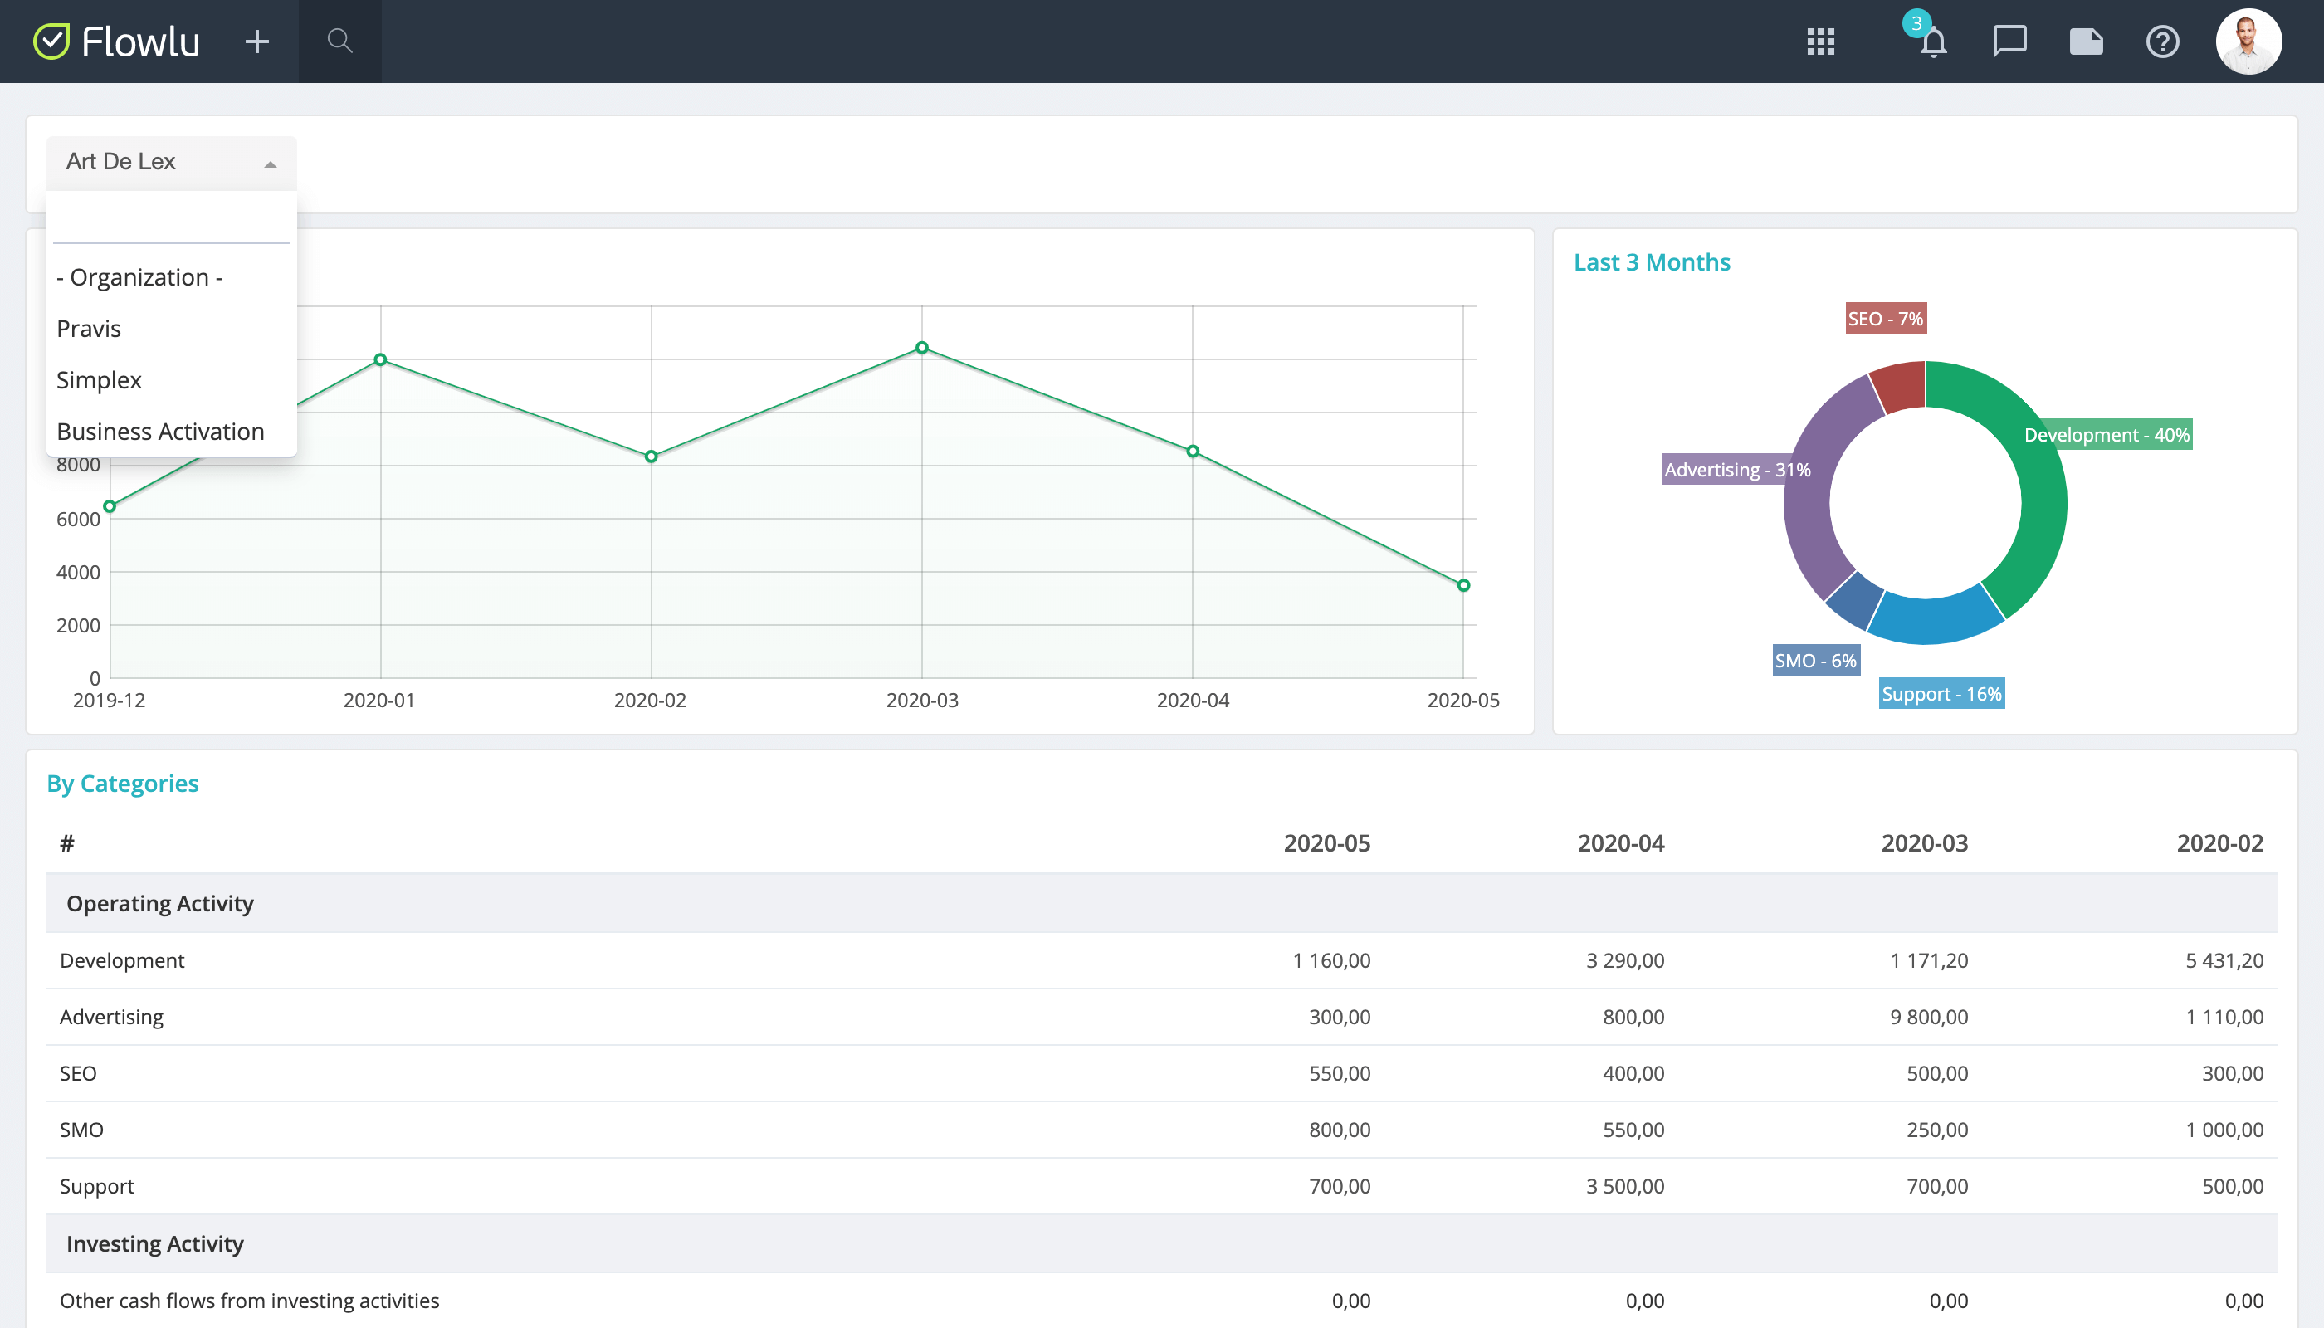2324x1328 pixels.
Task: Click the 2020-01 data point on line chart
Action: [x=380, y=360]
